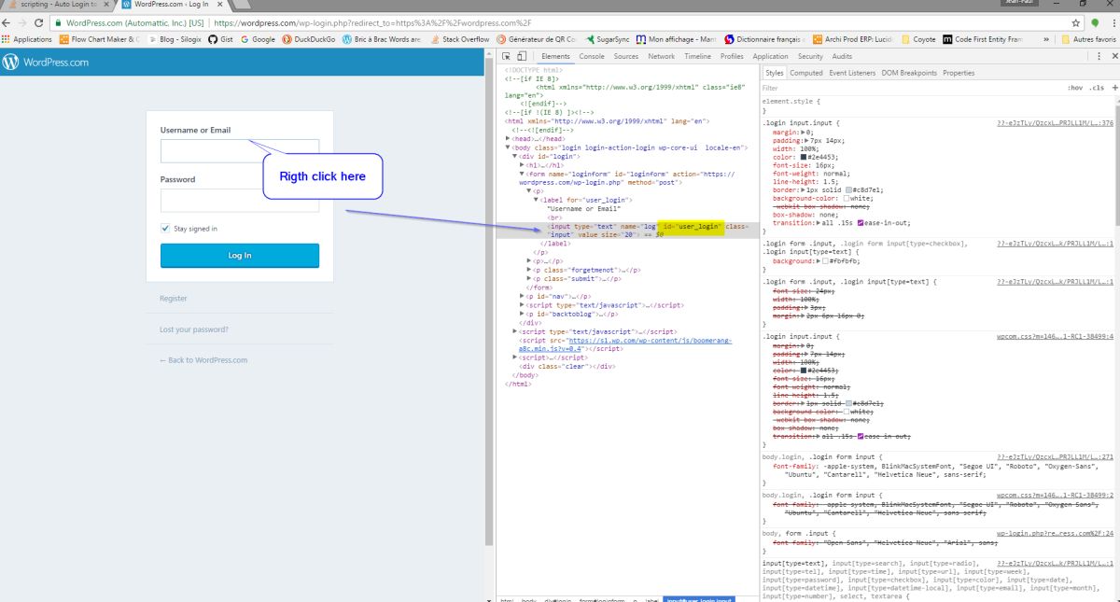Image resolution: width=1120 pixels, height=602 pixels.
Task: Click the Password input field
Action: (240, 201)
